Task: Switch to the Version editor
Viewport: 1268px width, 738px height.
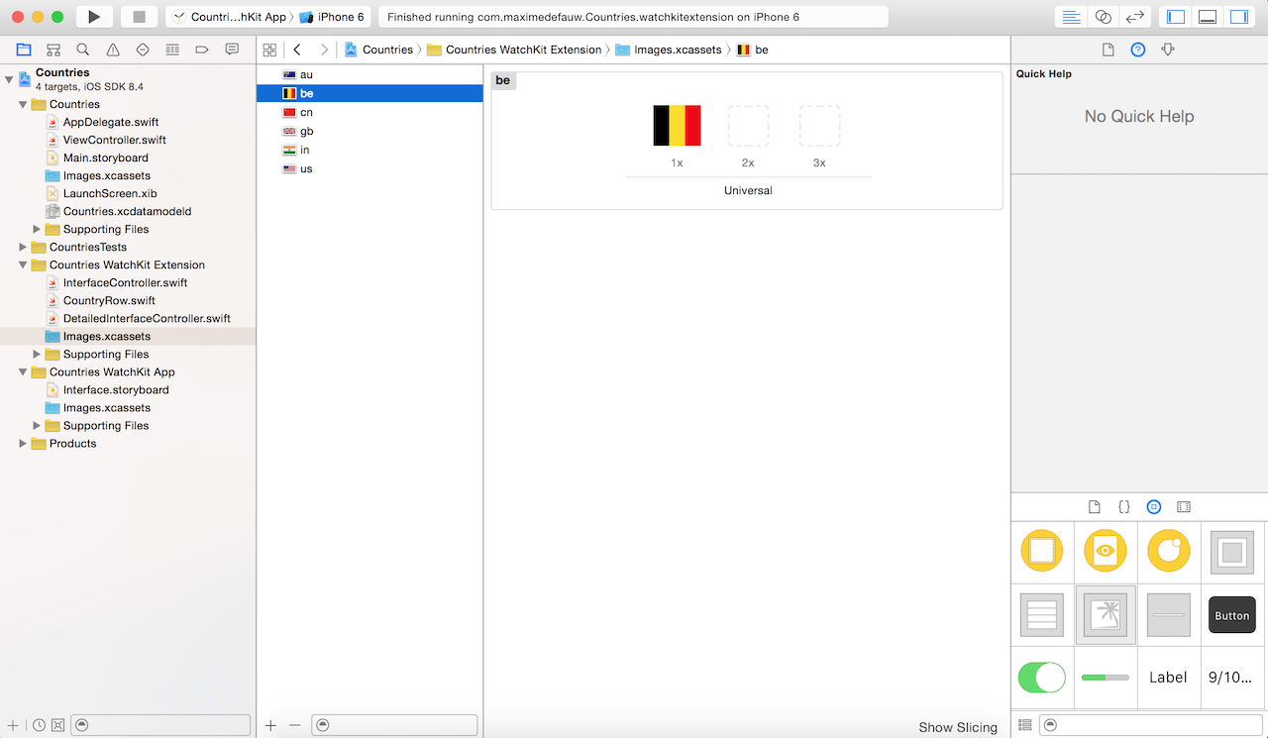Action: click(x=1135, y=17)
